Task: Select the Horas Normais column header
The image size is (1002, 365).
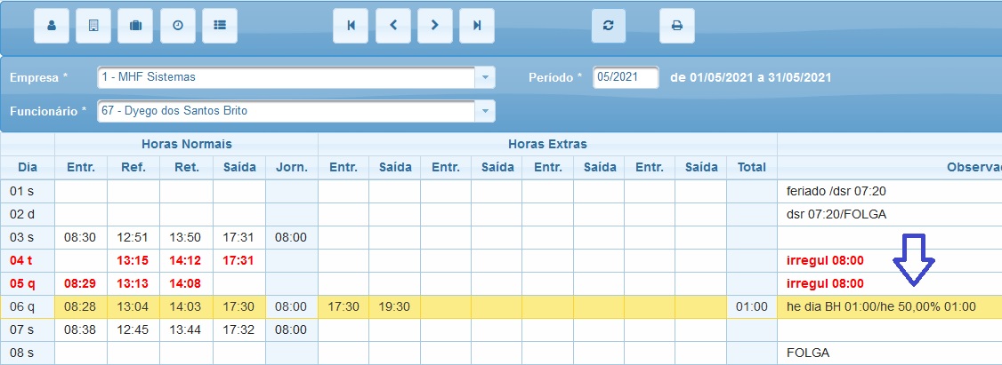Action: click(x=187, y=144)
